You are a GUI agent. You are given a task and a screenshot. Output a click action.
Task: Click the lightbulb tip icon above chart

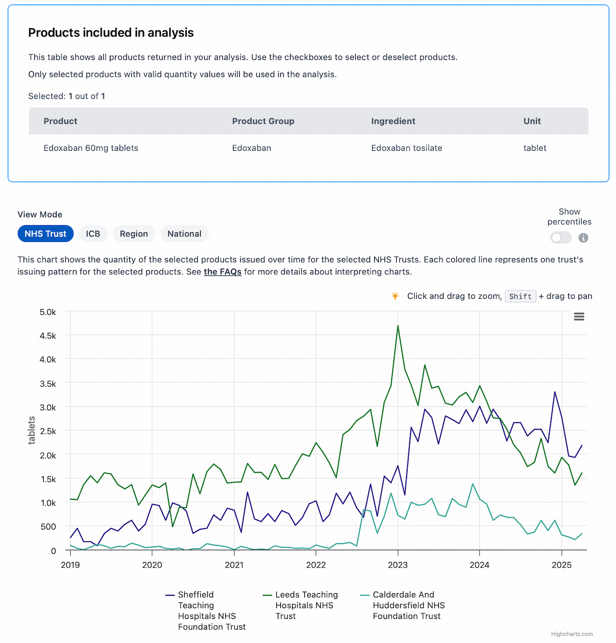[395, 296]
